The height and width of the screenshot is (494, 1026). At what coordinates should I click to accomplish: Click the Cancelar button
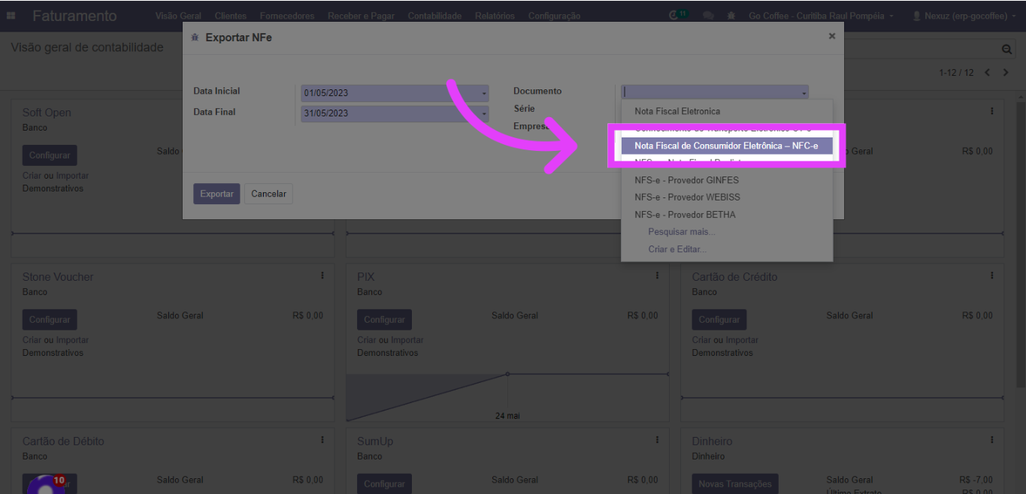pos(268,194)
